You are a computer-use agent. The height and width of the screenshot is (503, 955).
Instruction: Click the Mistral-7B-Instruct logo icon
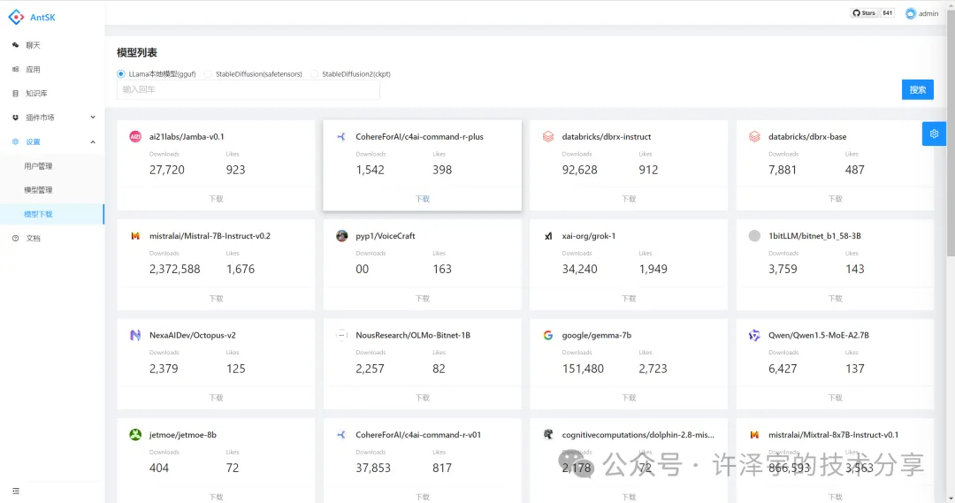click(x=135, y=236)
